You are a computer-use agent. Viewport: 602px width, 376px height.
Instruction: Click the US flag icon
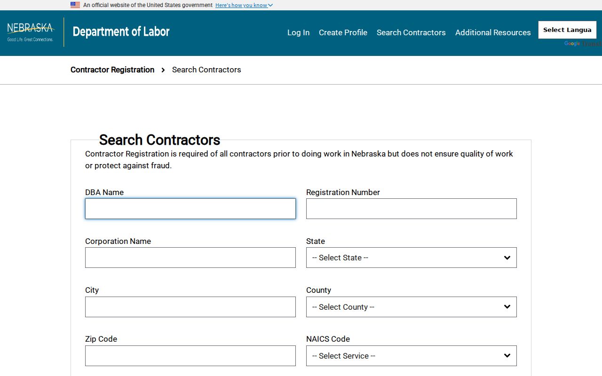75,5
